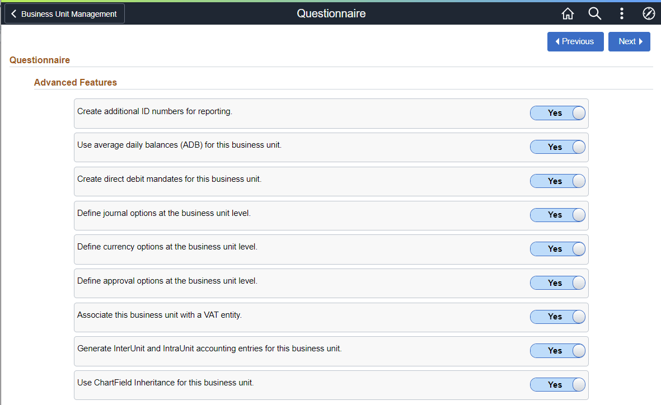The width and height of the screenshot is (661, 405).
Task: Click the Previous button
Action: coord(575,41)
